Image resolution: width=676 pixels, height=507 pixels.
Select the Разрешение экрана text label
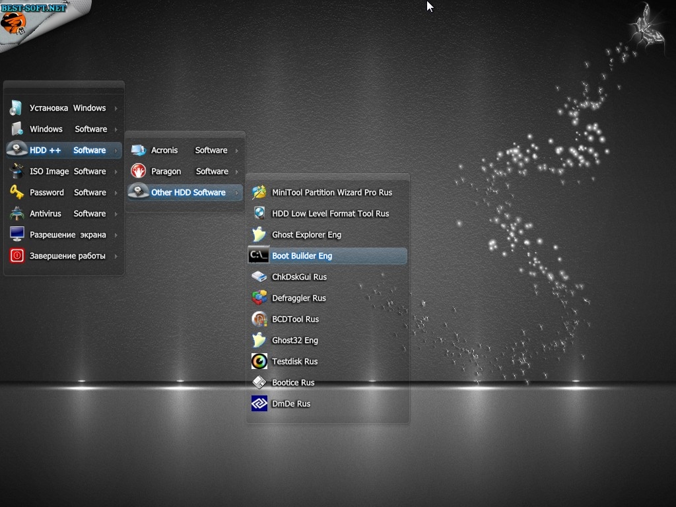68,234
